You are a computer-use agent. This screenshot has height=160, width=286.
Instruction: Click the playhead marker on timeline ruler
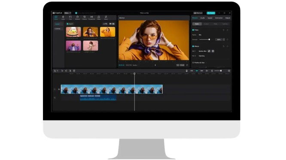134,74
